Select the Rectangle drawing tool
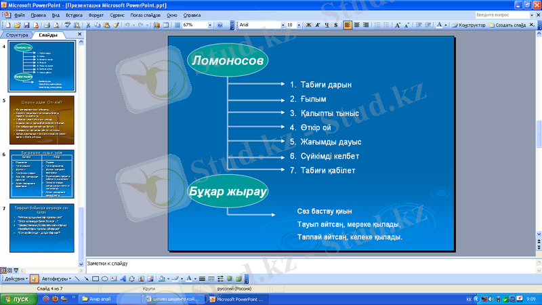Image resolution: width=542 pixels, height=305 pixels. [96, 279]
